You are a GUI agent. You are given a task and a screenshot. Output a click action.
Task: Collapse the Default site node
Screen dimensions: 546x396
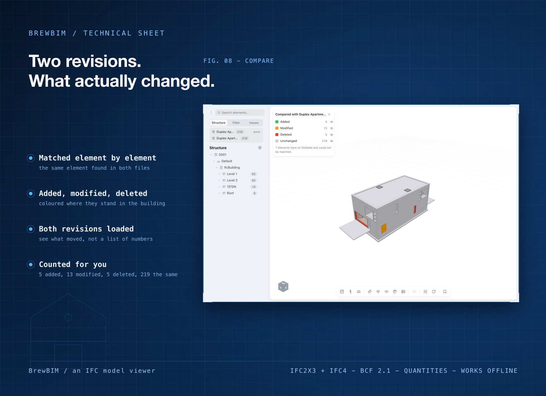tap(214, 161)
